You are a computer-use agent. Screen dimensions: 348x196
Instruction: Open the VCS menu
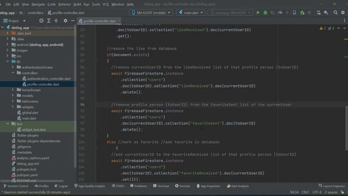point(105,4)
